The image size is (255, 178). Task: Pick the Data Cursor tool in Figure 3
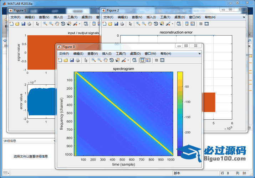click(x=117, y=60)
